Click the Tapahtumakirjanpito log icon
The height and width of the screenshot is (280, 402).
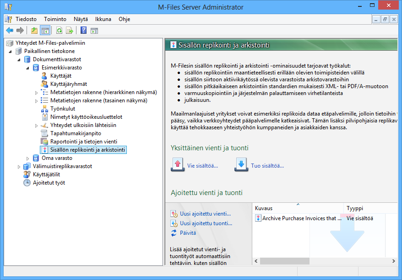(x=44, y=133)
